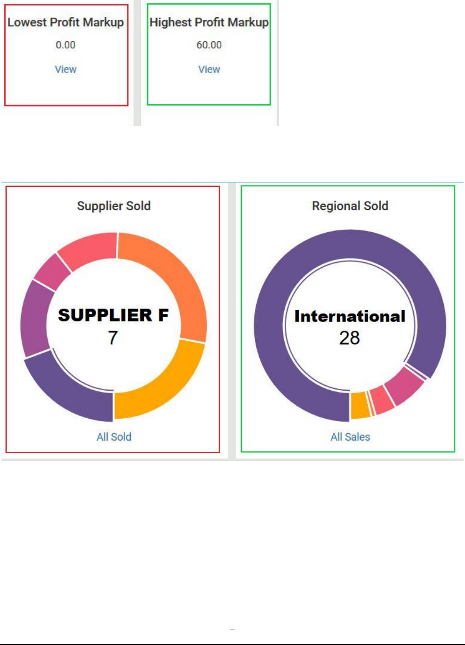
Task: Click the Lowest Profit Markup heading
Action: [x=65, y=22]
